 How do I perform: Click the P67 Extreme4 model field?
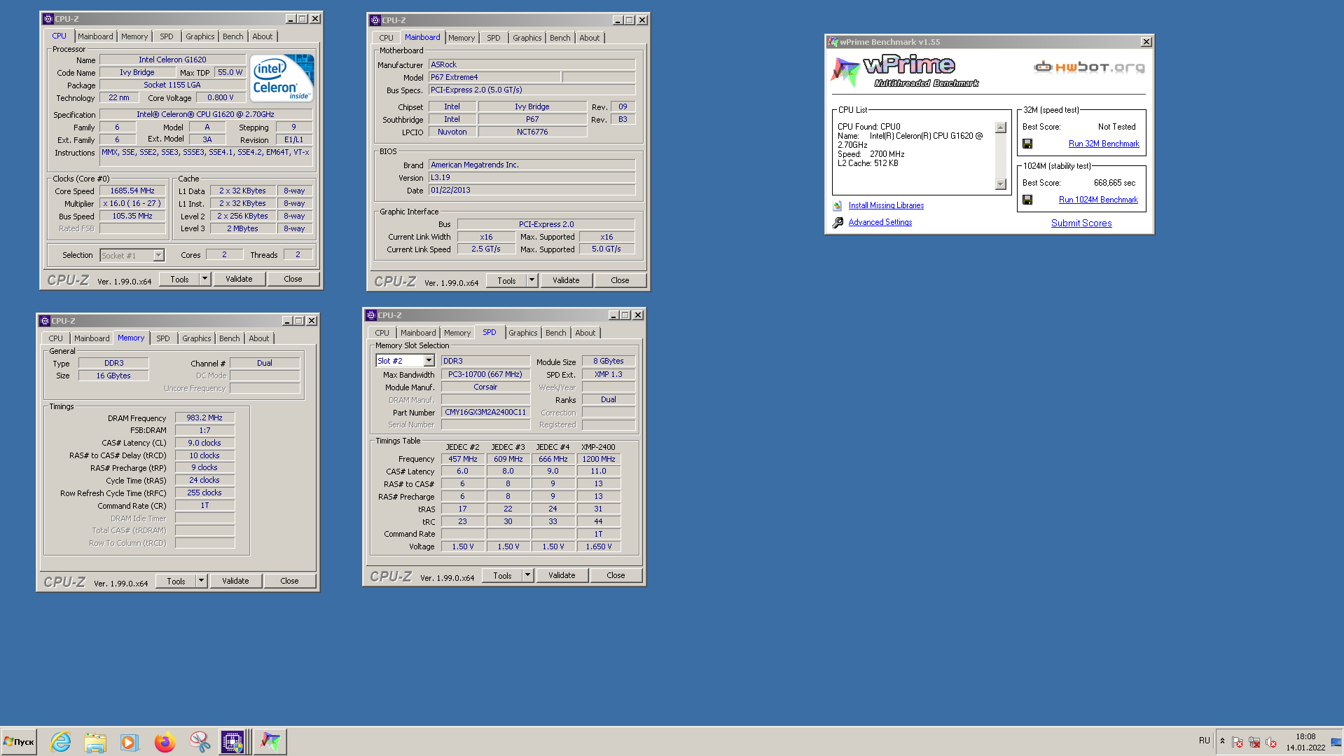coord(494,77)
